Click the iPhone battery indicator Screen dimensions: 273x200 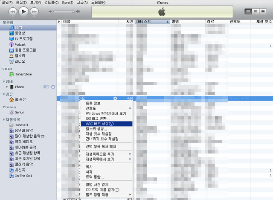click(x=46, y=87)
